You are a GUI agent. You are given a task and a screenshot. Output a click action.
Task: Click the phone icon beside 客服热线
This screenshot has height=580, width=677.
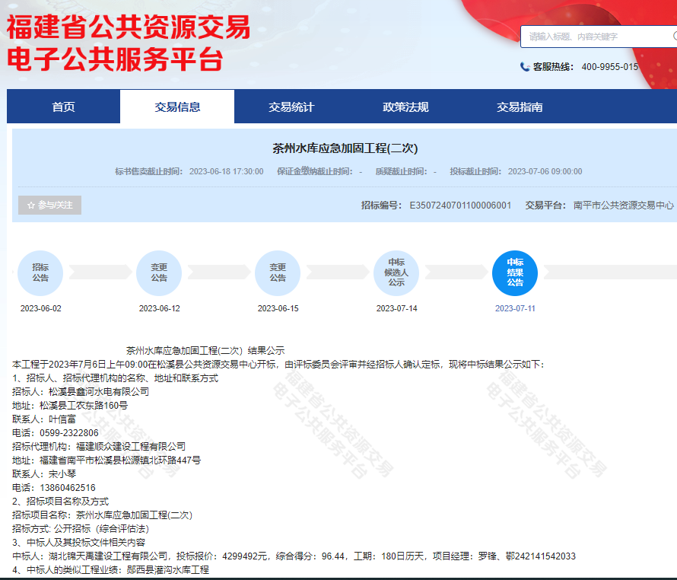click(523, 67)
